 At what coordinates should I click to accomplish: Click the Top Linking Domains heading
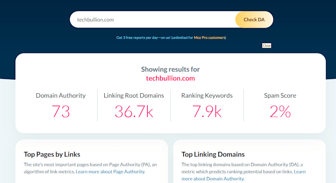[x=213, y=154]
